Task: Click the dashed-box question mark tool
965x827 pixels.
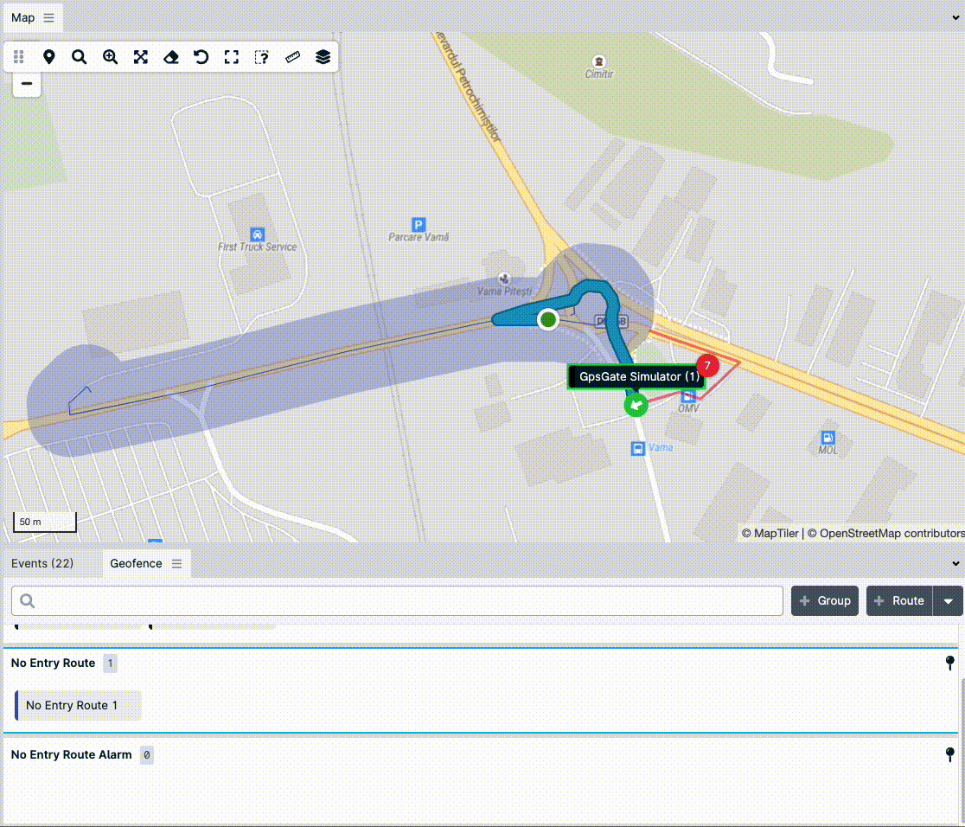Action: 262,57
